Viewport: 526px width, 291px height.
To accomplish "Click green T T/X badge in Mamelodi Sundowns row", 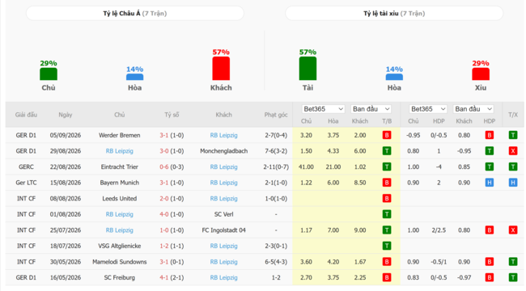I will (x=513, y=262).
